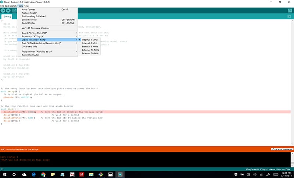294x178 pixels.
Task: Click the highlighted digitalWrite(PA3, HIGH) error line
Action: tap(146, 112)
